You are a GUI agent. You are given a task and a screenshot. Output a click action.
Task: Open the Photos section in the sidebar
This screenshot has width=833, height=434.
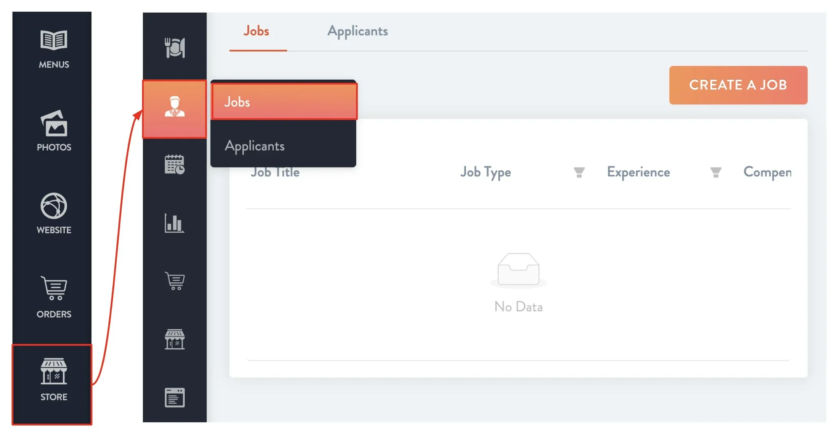54,130
